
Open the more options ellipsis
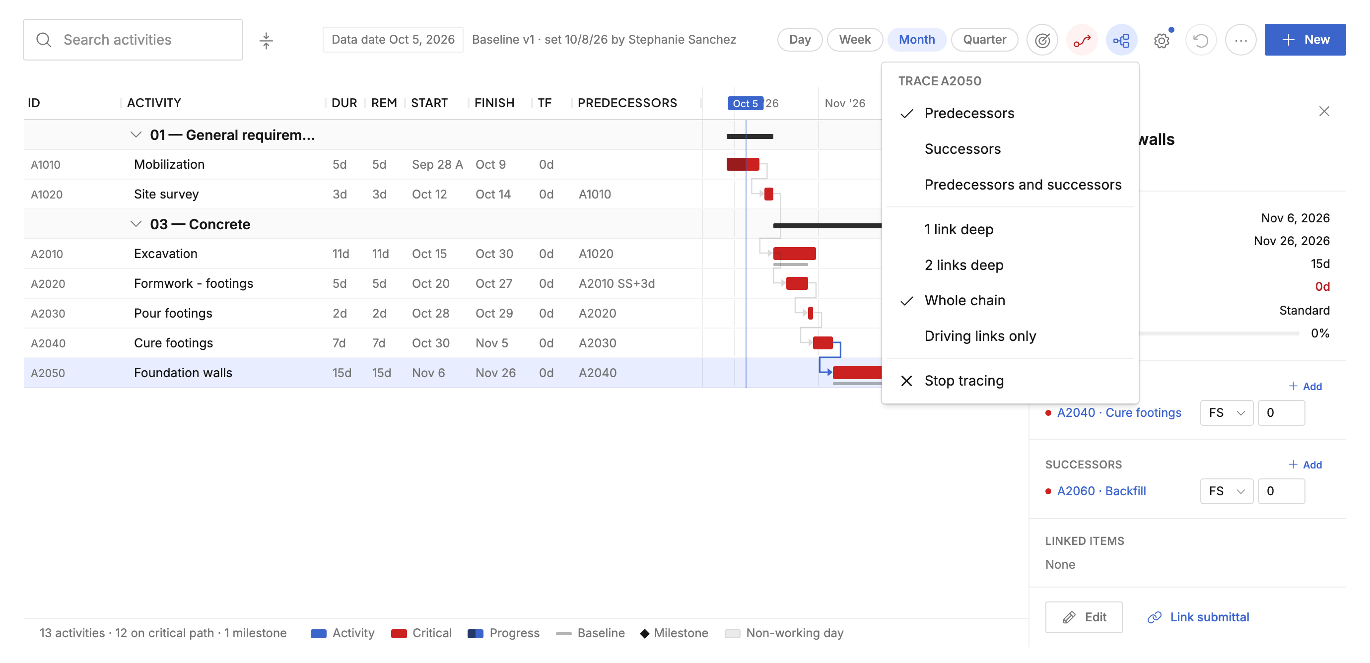click(1240, 40)
